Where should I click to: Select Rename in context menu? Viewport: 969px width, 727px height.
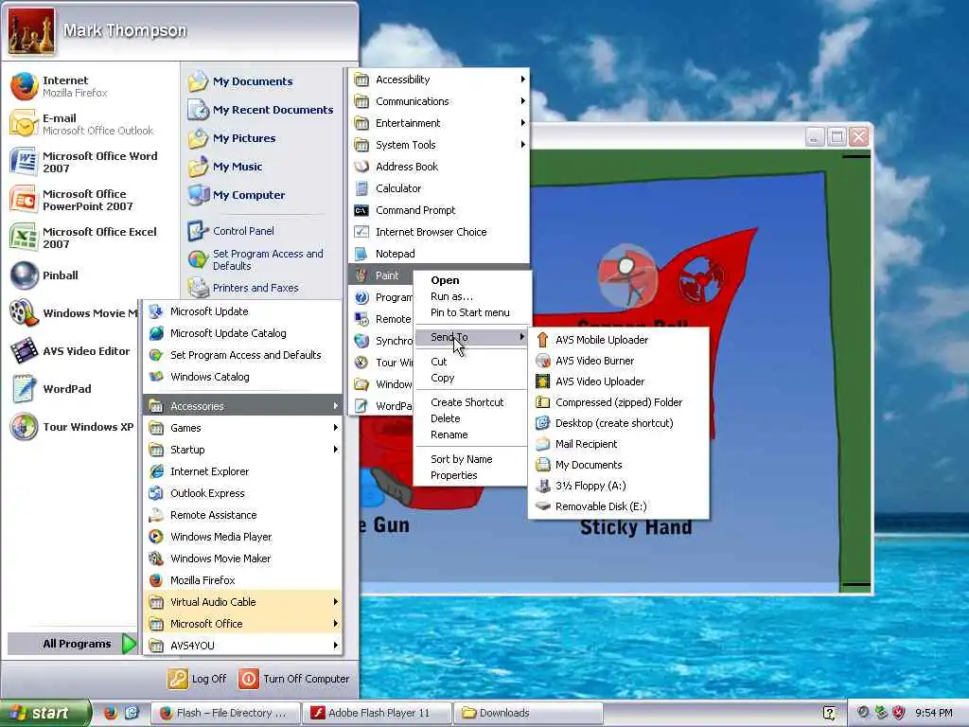click(471, 434)
